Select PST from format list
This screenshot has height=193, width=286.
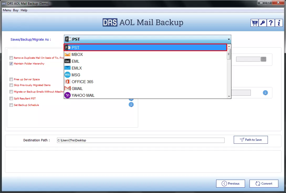145,47
